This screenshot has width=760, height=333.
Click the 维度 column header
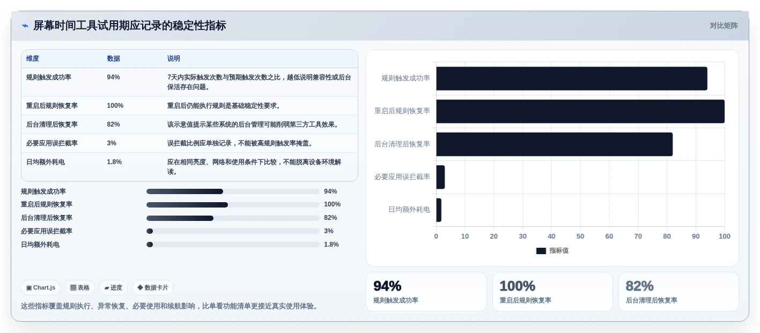(x=33, y=58)
